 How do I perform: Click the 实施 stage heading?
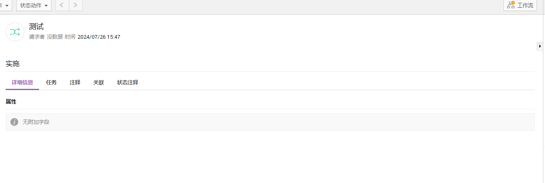click(13, 64)
